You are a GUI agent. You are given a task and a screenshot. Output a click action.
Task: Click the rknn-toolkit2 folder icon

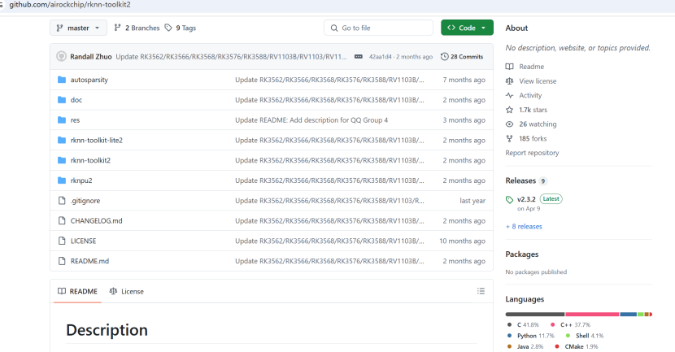[62, 160]
